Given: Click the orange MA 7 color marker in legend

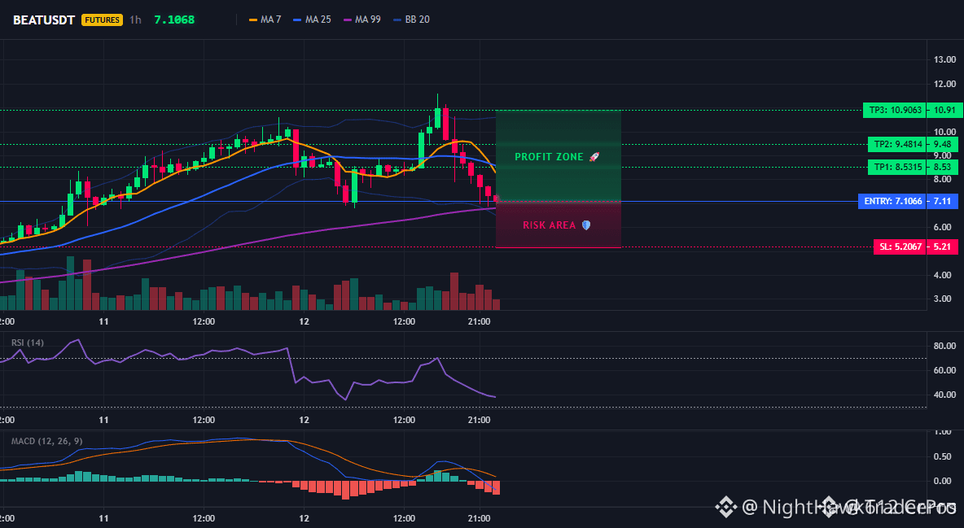Looking at the screenshot, I should click(252, 20).
